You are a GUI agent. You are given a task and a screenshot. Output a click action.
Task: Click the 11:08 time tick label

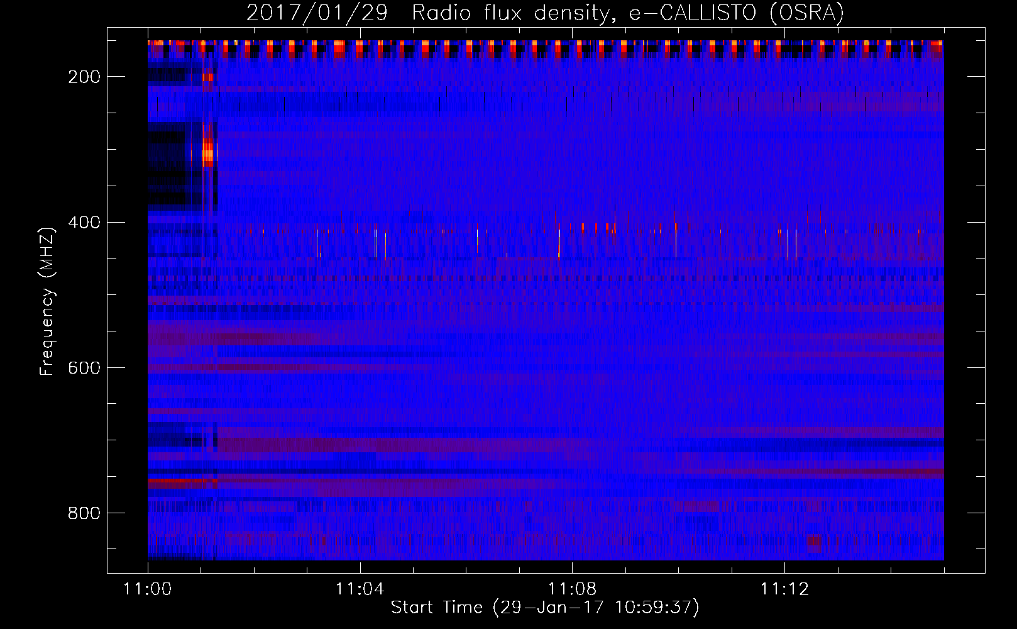click(x=572, y=589)
